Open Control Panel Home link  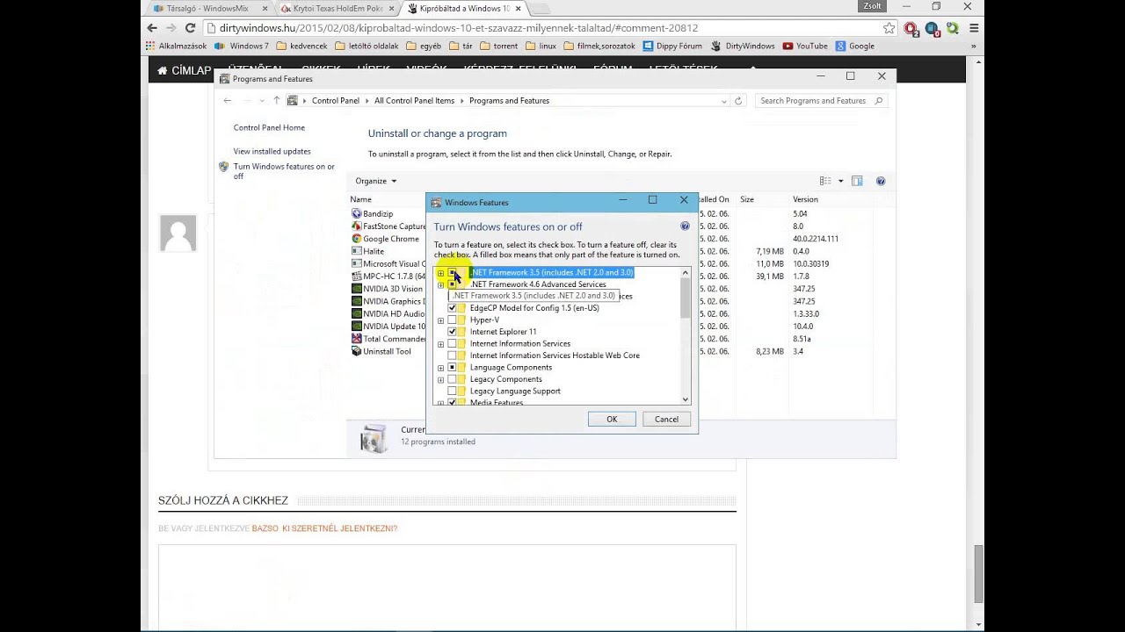pyautogui.click(x=269, y=127)
